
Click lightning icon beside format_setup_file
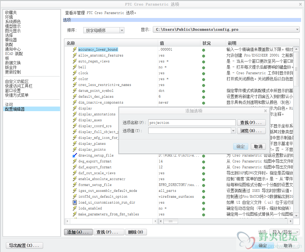click(x=75, y=185)
